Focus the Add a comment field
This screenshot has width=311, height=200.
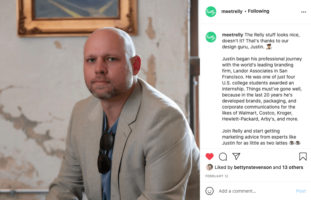256,191
